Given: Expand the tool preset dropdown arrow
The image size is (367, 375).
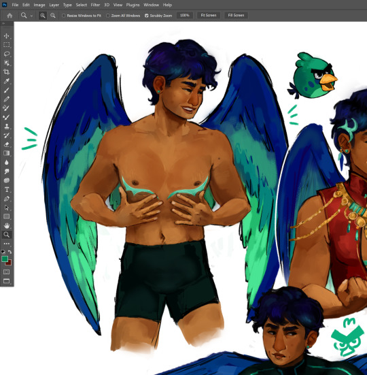Looking at the screenshot, I should click(x=31, y=16).
